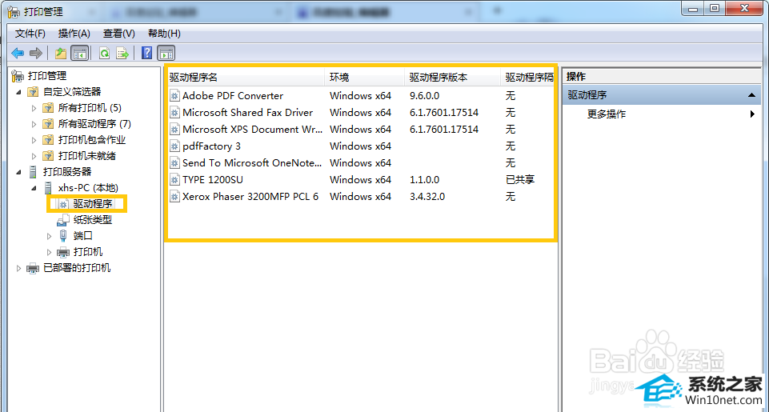Collapse the 打印服务器 tree node

(x=18, y=172)
